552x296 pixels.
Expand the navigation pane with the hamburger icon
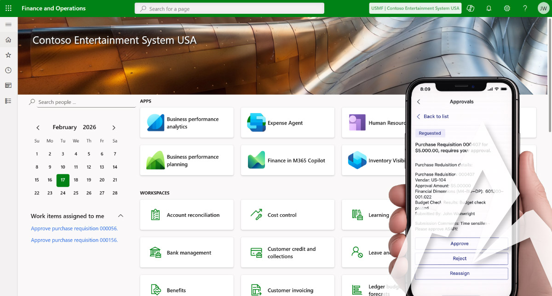[x=8, y=25]
